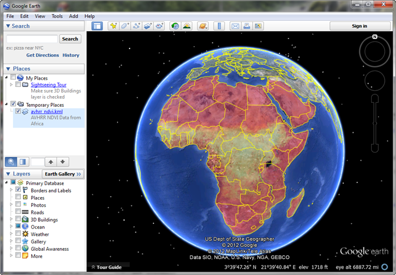Open the View menu
396x275 pixels.
pos(40,16)
